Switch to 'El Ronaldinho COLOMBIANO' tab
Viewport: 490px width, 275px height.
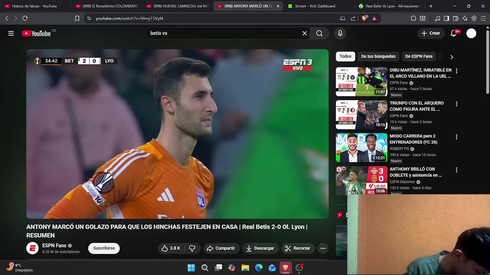[x=107, y=6]
